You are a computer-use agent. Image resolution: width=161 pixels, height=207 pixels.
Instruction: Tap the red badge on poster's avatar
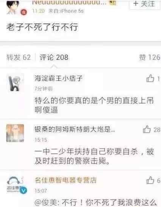[24, 12]
